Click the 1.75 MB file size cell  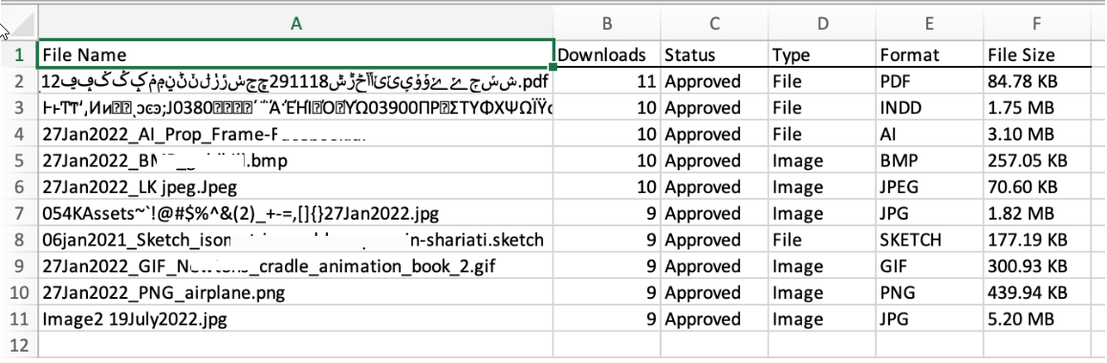tap(1036, 108)
